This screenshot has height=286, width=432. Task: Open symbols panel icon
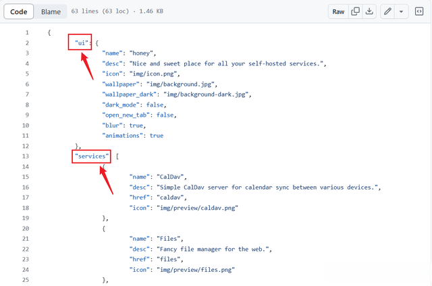(x=419, y=11)
